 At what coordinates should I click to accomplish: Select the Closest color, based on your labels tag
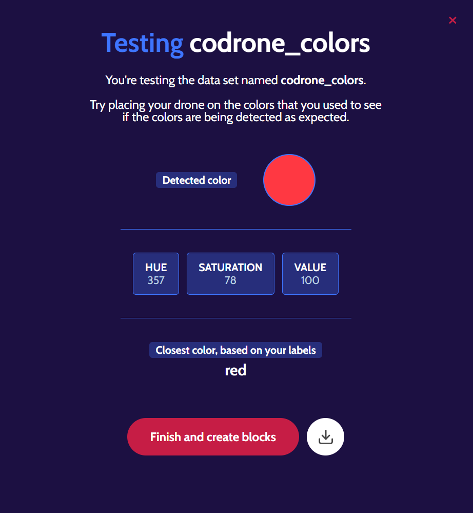(x=235, y=350)
